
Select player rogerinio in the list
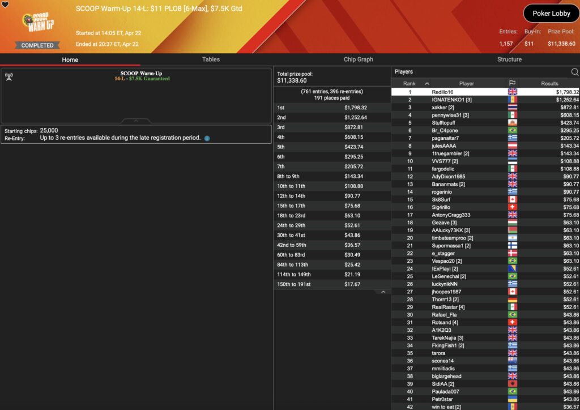485,192
